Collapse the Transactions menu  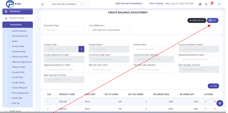point(27,25)
